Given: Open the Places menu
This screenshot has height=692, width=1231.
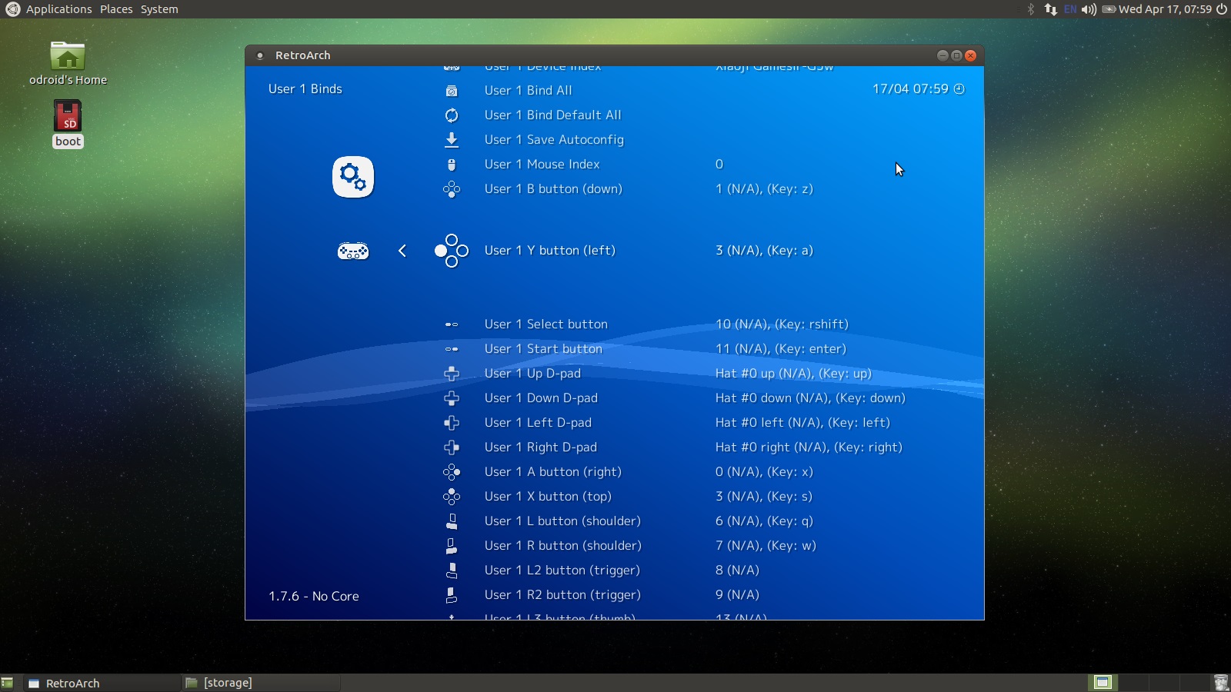Looking at the screenshot, I should tap(116, 9).
